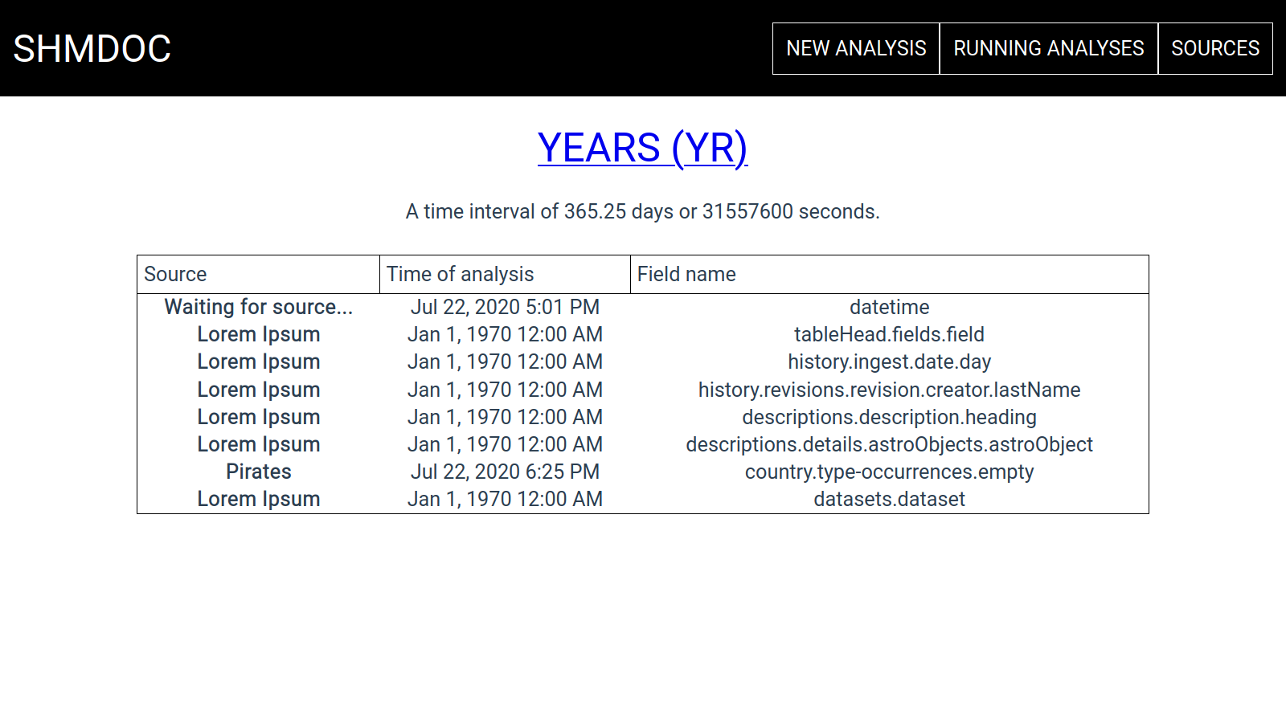Viewport: 1286px width, 723px height.
Task: Open the 'Waiting for source...' entry
Action: [x=258, y=308]
